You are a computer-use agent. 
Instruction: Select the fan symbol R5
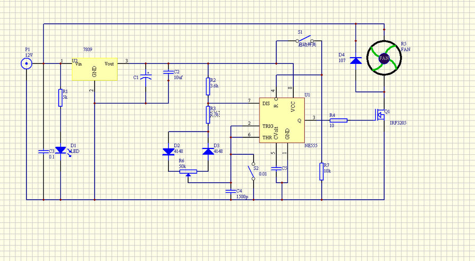point(384,58)
